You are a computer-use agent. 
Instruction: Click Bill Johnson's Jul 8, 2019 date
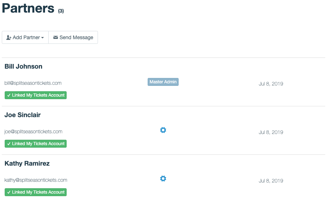[x=271, y=84]
